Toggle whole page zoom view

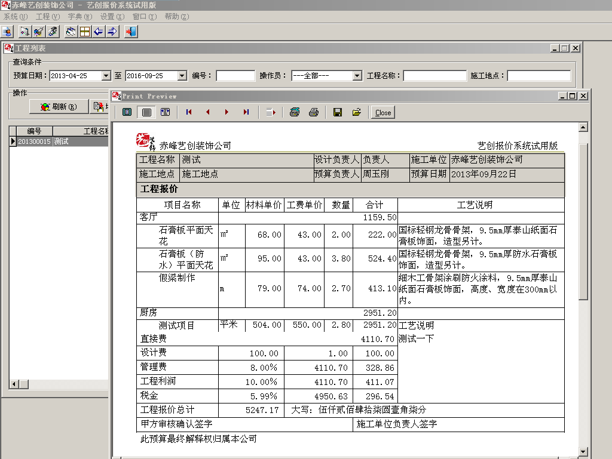pos(127,112)
